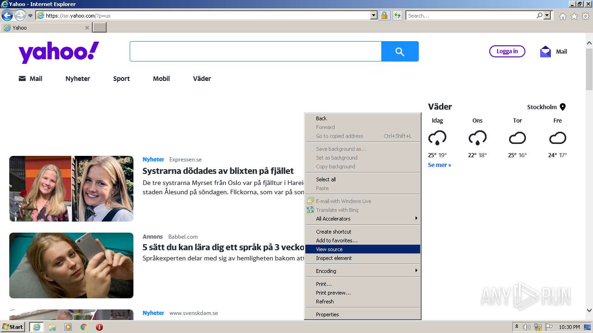Open Nyheter in navigation bar
Viewport: 593px width, 333px height.
[x=78, y=79]
